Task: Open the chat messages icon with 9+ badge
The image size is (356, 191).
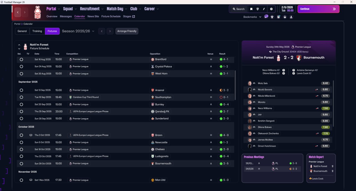Action: (266, 17)
